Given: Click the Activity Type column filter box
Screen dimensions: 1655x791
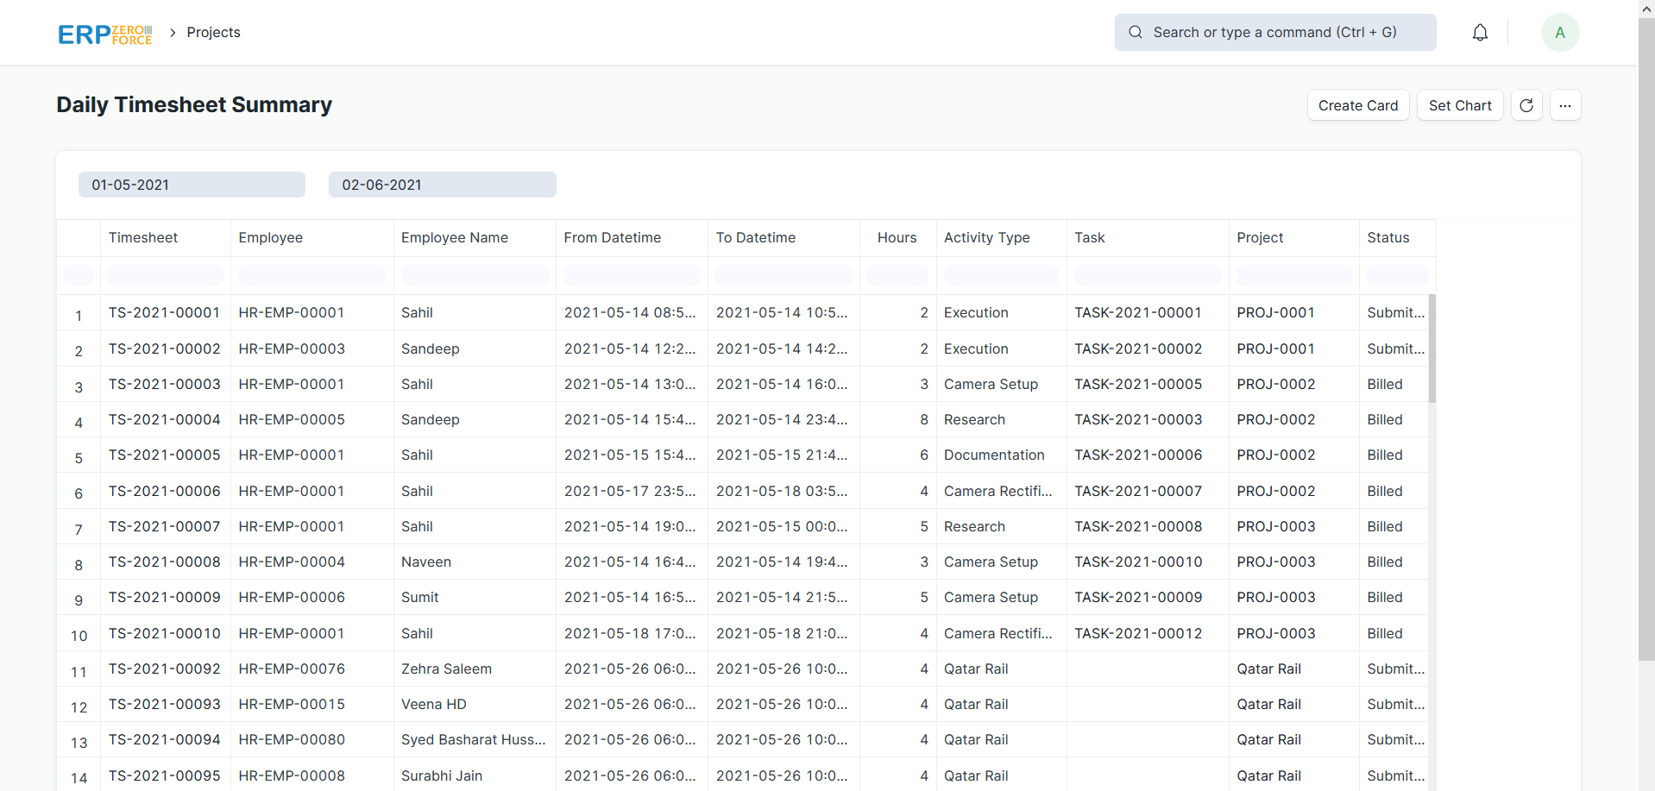Looking at the screenshot, I should tap(1001, 275).
